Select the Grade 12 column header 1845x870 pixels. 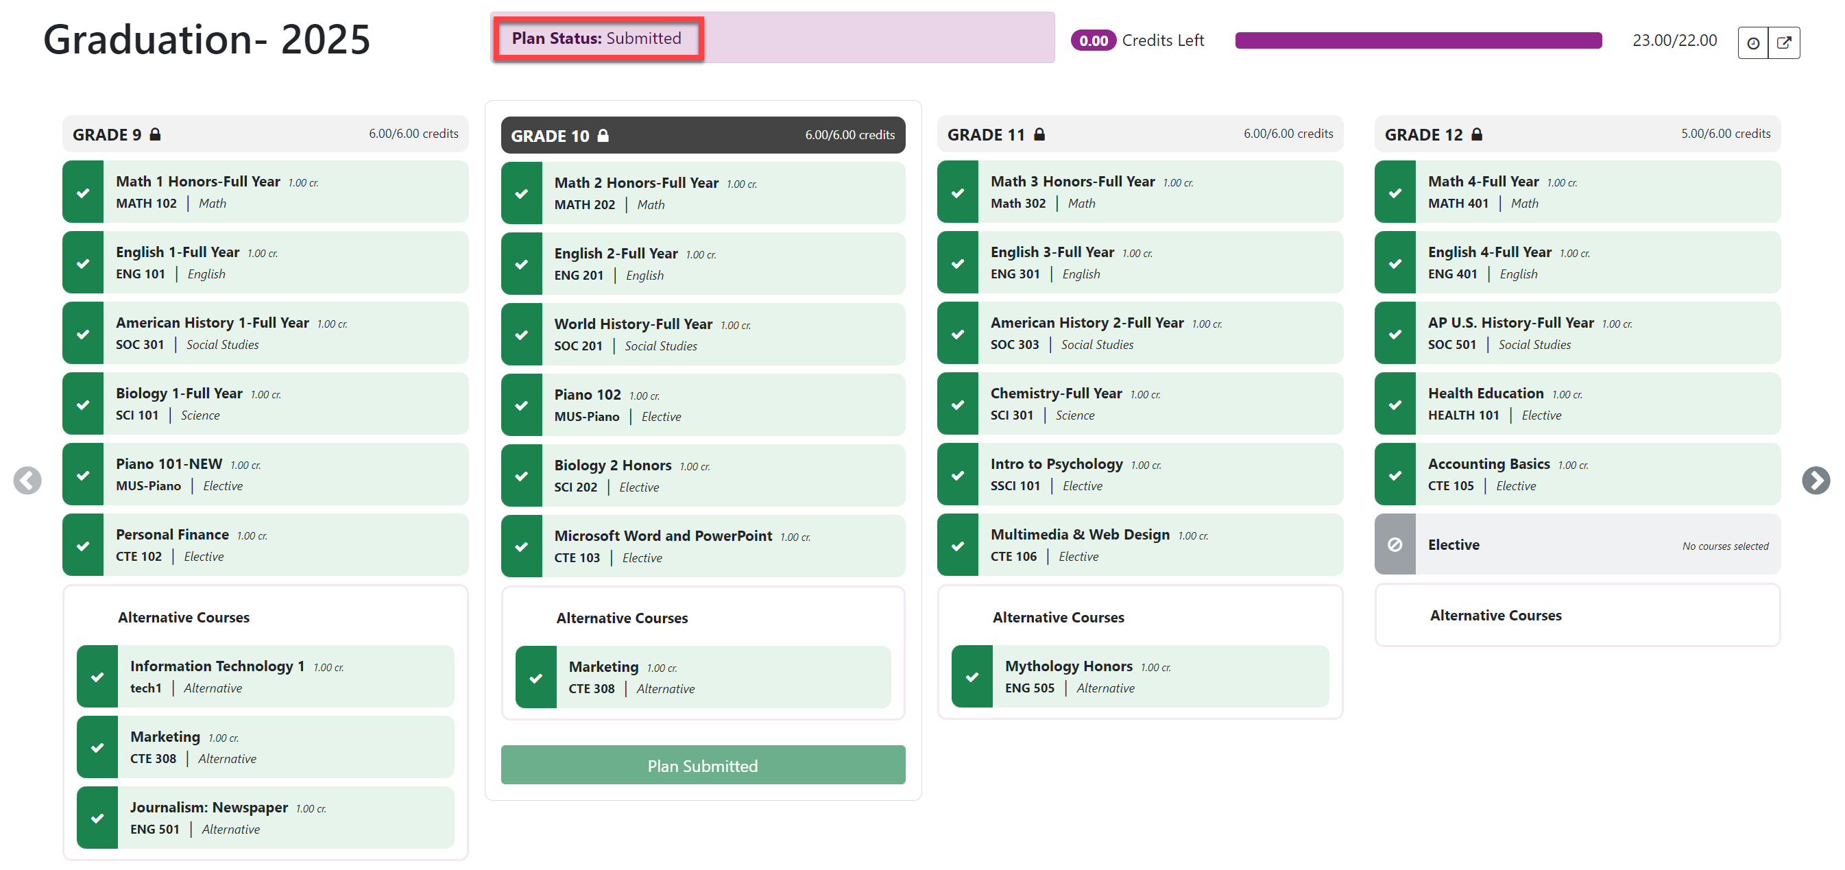1577,134
